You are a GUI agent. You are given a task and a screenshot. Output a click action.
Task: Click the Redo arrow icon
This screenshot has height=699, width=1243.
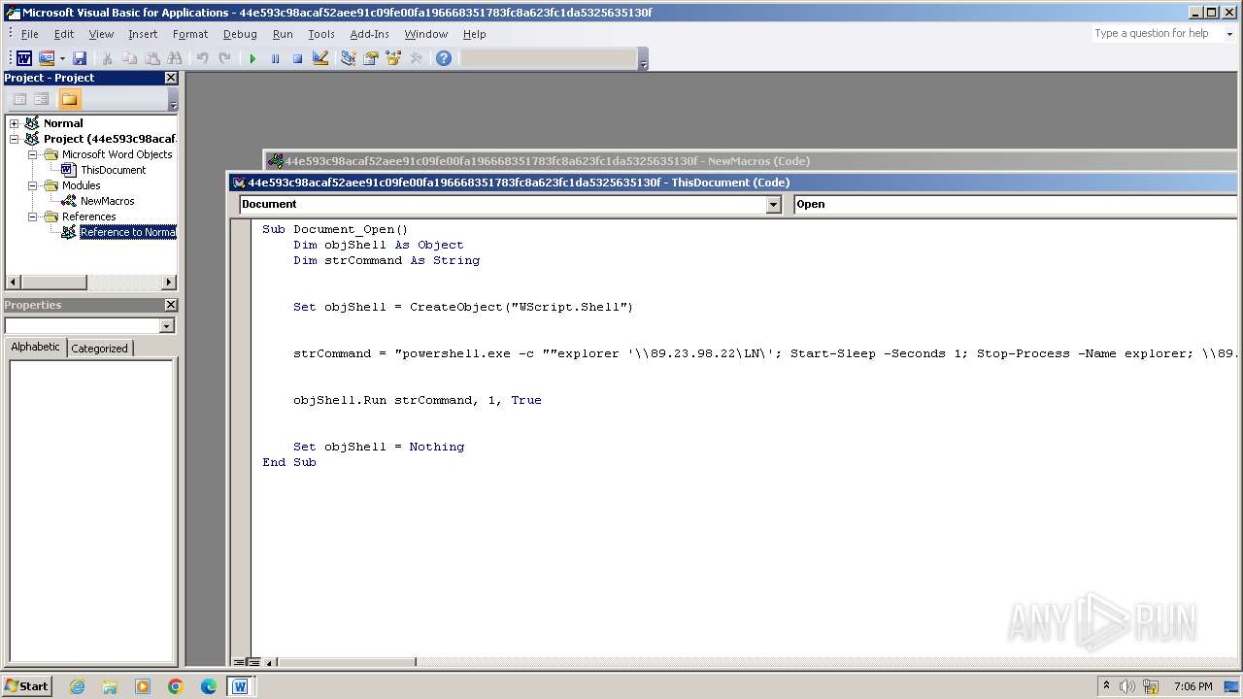[224, 58]
